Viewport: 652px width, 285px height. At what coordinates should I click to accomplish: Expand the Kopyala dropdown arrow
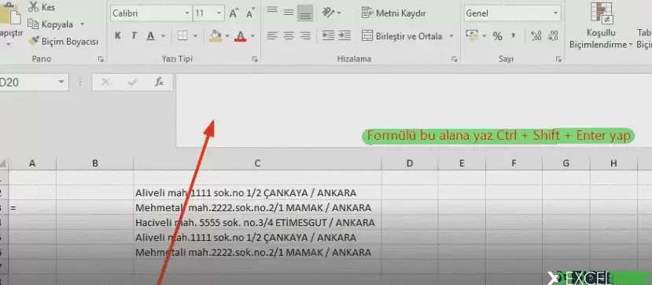pos(82,24)
